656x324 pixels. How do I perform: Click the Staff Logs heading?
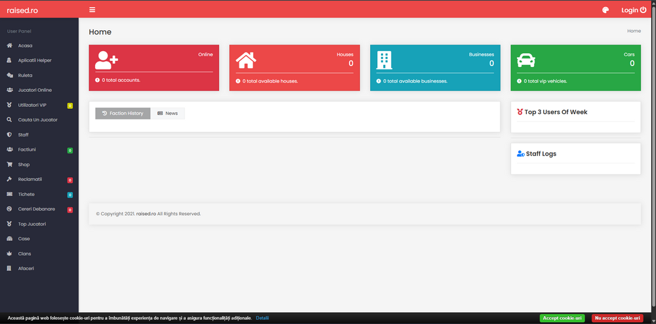point(541,154)
